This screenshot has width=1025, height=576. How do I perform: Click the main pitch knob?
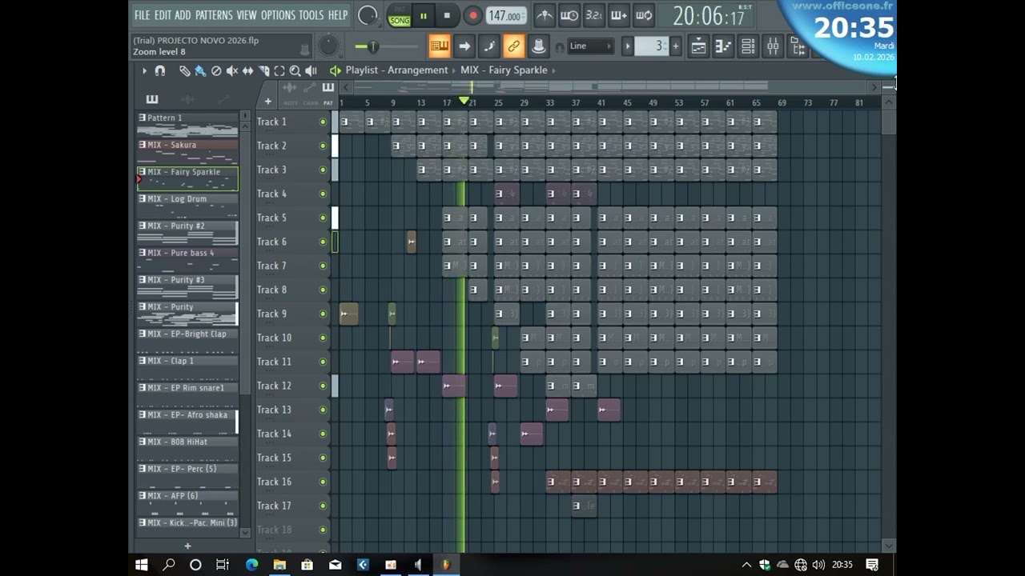(x=328, y=46)
